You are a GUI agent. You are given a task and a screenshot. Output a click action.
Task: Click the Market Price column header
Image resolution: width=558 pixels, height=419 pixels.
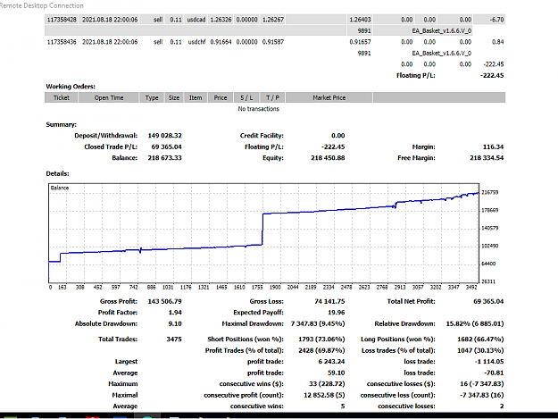pos(329,97)
